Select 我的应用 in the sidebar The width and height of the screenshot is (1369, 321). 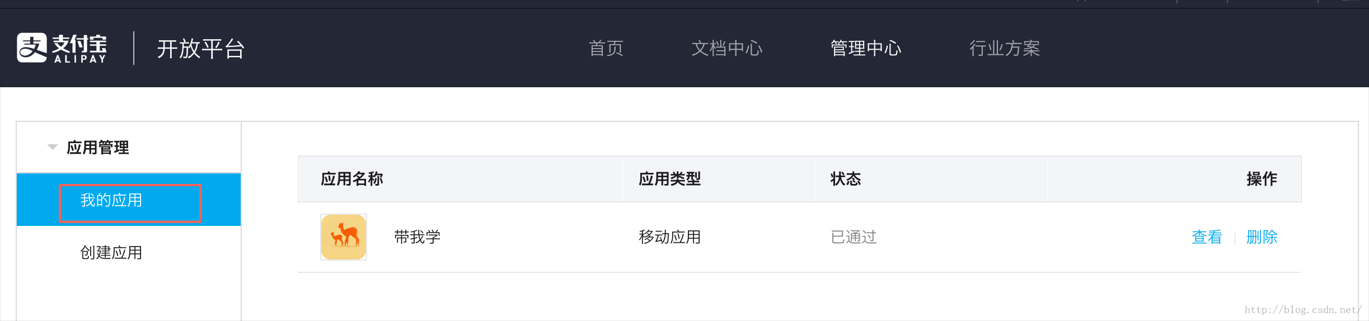[x=111, y=200]
